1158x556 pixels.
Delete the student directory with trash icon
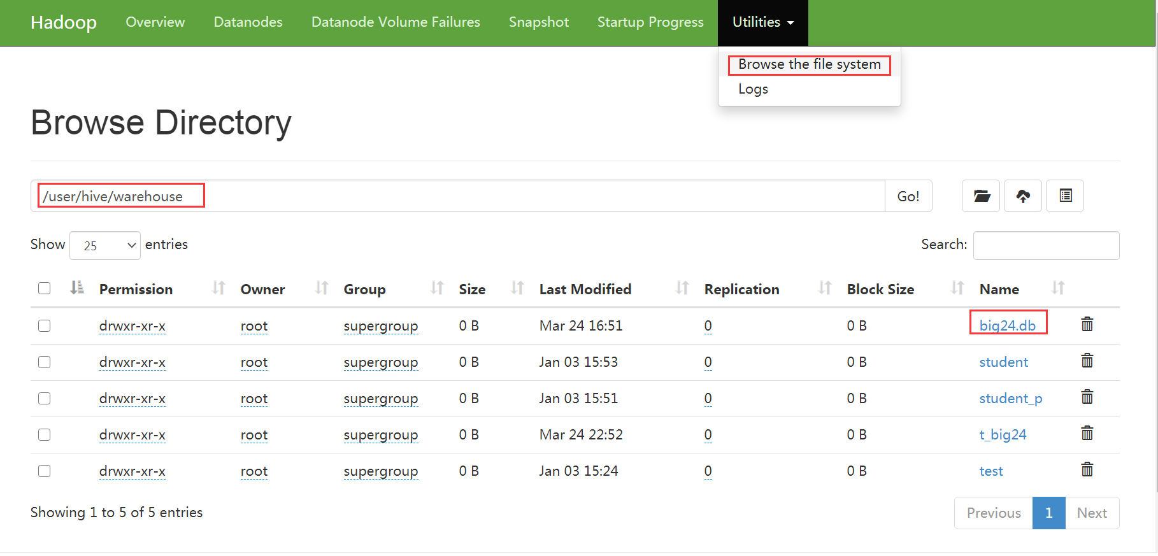click(1087, 361)
